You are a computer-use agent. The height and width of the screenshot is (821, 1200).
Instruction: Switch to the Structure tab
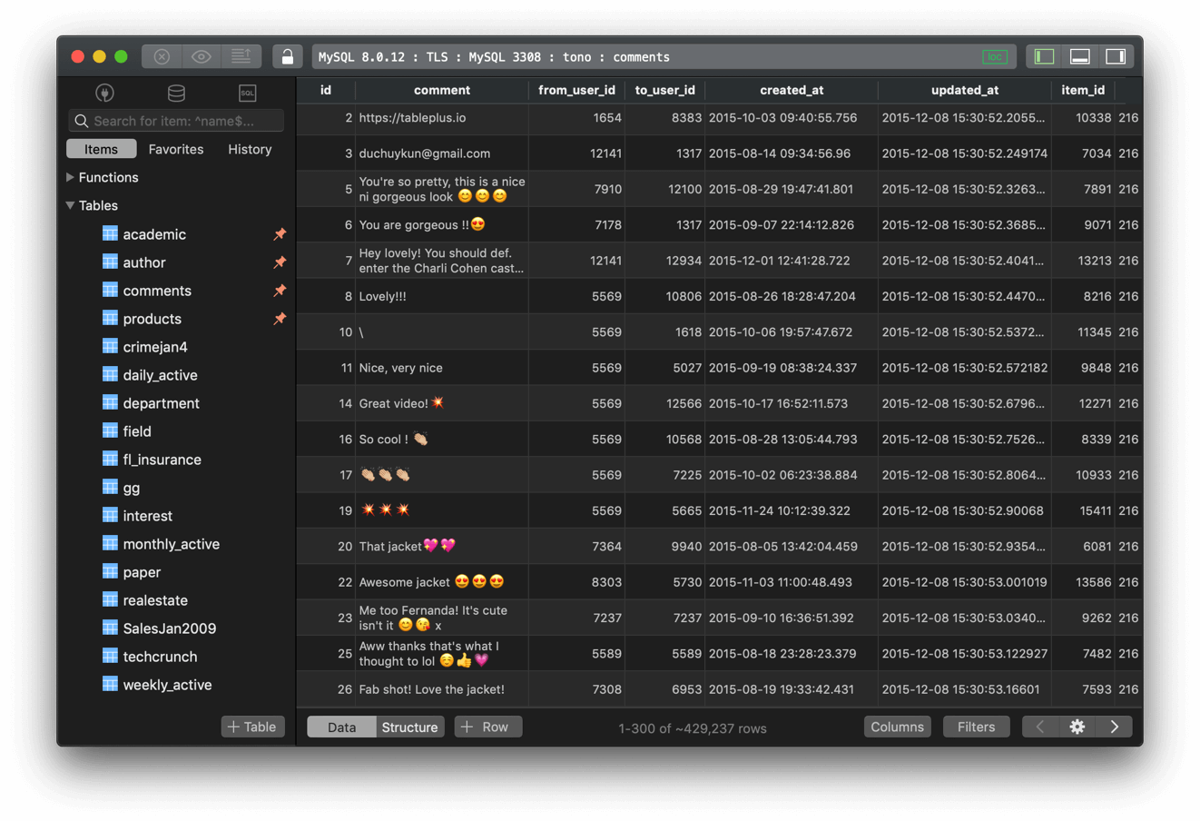tap(409, 727)
